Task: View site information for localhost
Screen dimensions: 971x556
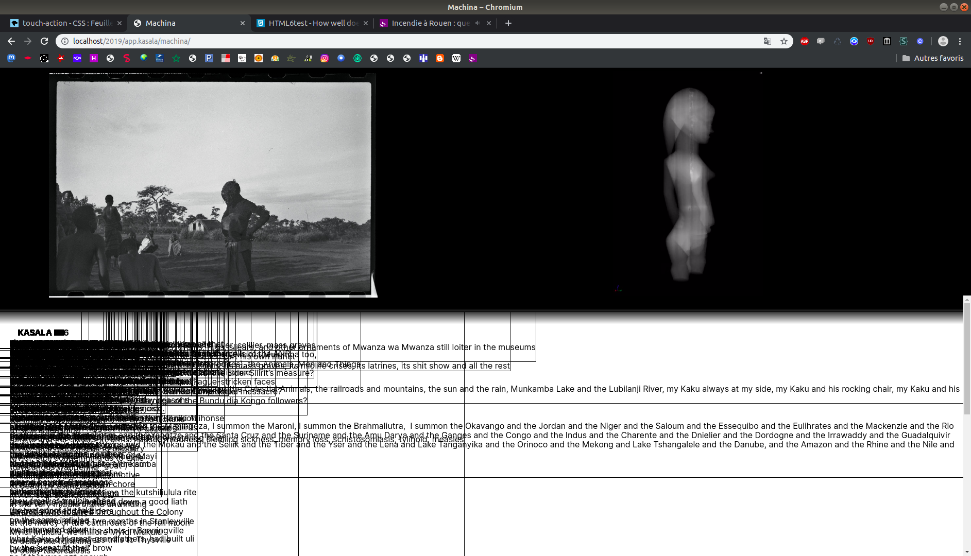Action: pyautogui.click(x=65, y=41)
